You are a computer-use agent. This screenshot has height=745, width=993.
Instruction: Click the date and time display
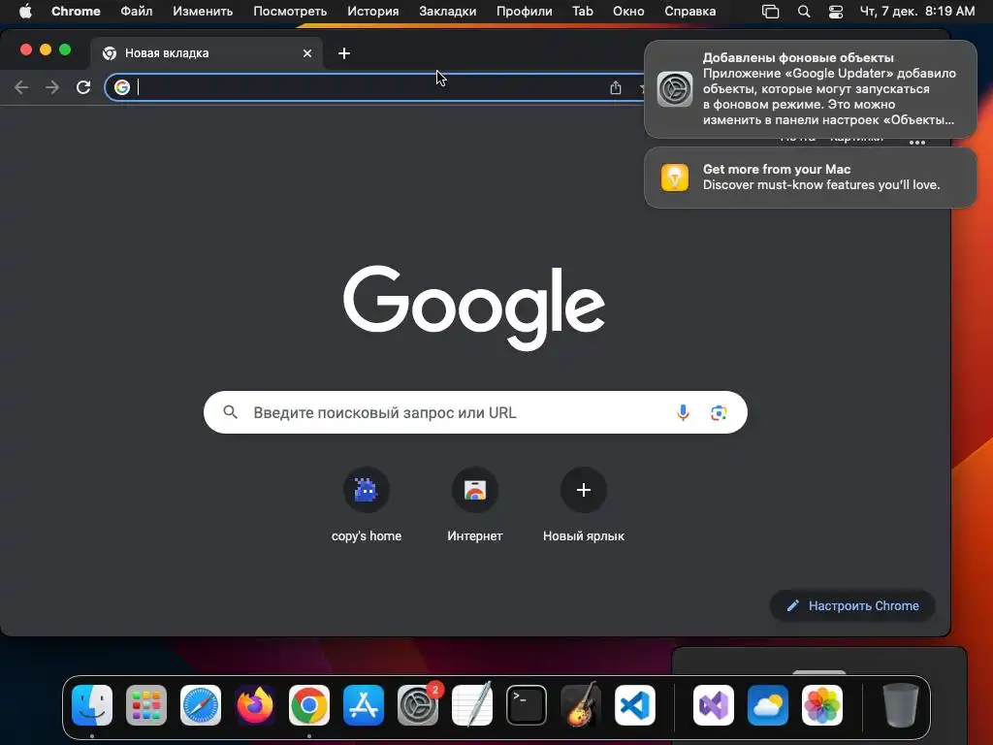tap(917, 12)
